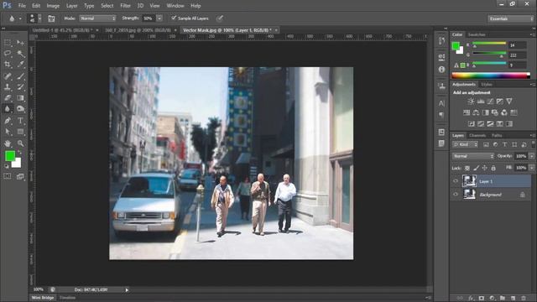
Task: Select the Horizontal Type tool
Action: tap(20, 121)
